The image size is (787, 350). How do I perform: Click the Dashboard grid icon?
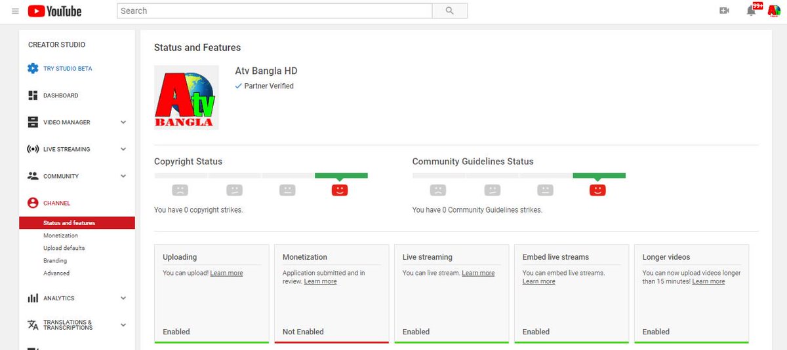[x=33, y=96]
